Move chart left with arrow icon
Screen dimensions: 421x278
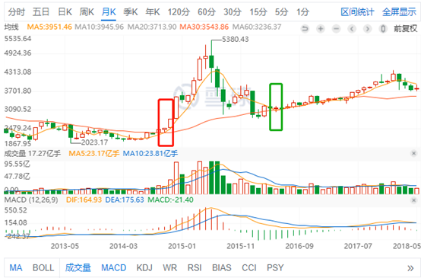tap(352, 28)
